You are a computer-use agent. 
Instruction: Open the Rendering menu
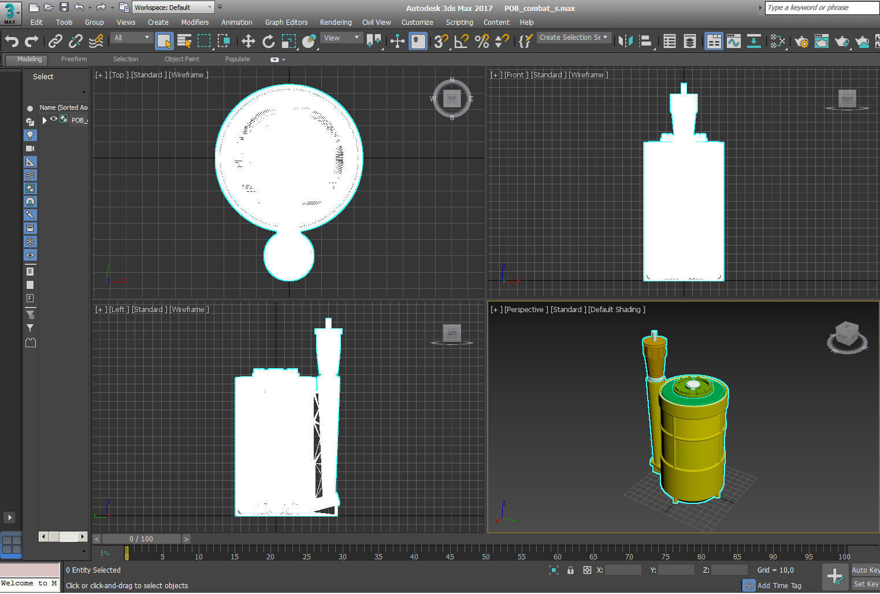336,22
